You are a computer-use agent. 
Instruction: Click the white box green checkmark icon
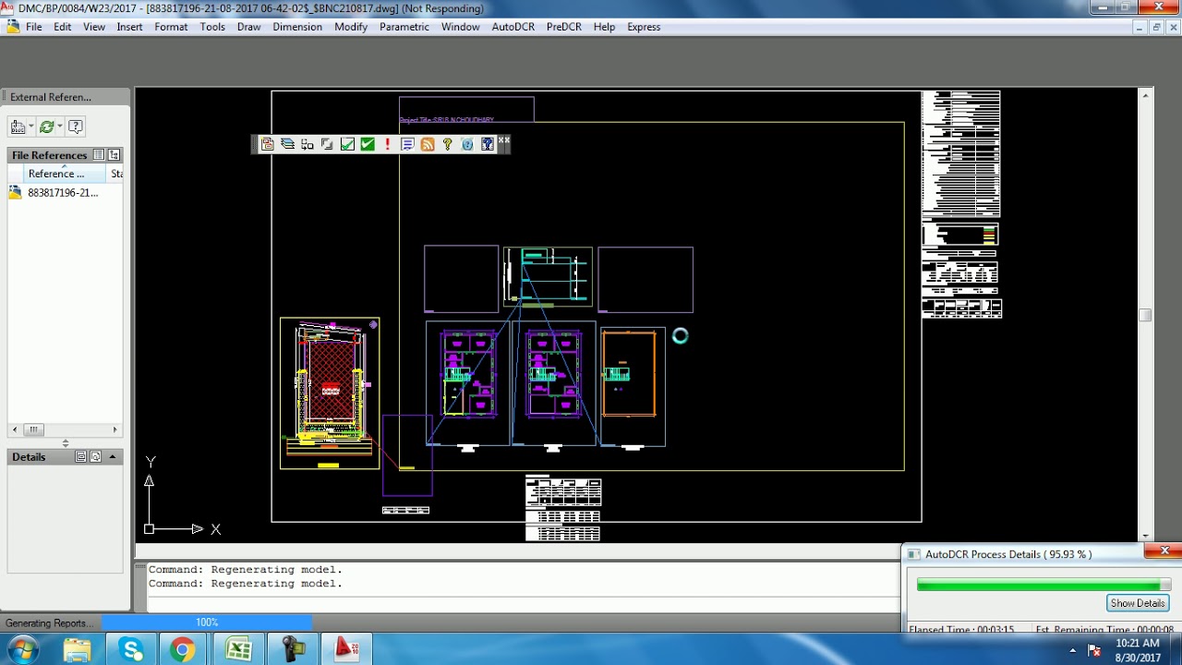click(x=347, y=144)
